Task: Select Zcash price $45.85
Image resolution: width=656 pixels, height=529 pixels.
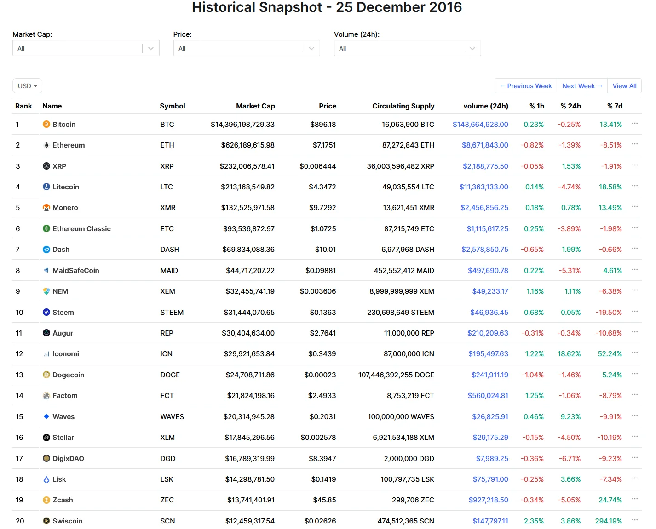Action: tap(324, 500)
